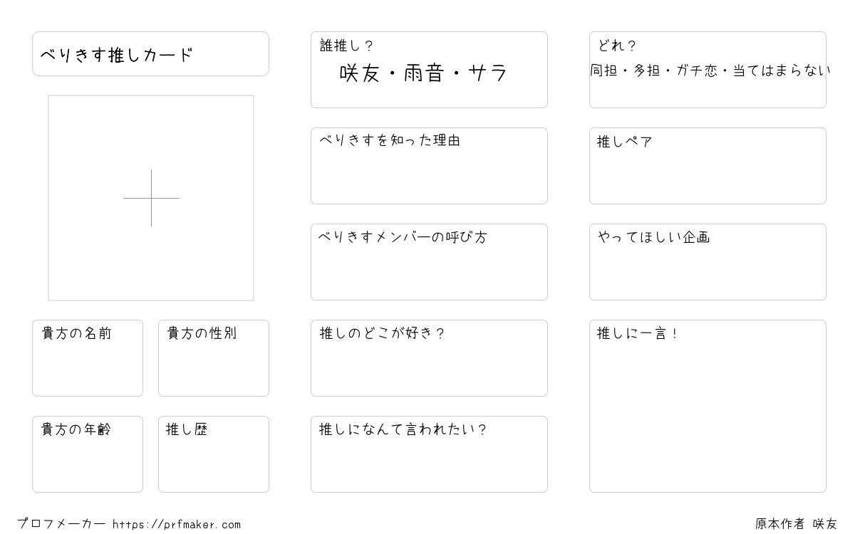Click the 推しに一言！ text area
This screenshot has height=534, width=855.
(x=708, y=406)
